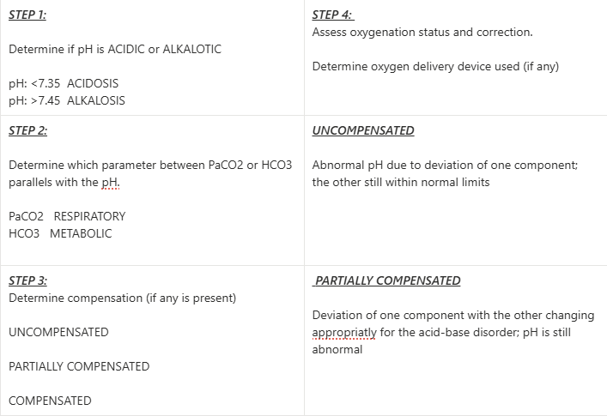Click the 'Abnormal pH due to deviation' sentence
Viewport: 607px width, 416px height.
[x=445, y=166]
